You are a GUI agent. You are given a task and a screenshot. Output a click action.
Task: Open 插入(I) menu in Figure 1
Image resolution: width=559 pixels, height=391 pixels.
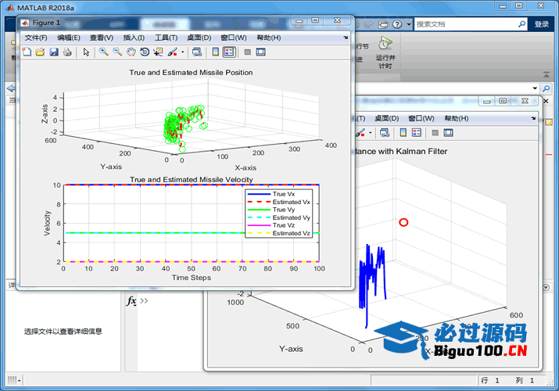coord(134,38)
